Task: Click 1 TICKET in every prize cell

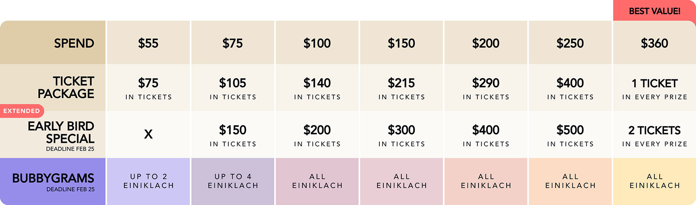Action: point(654,88)
